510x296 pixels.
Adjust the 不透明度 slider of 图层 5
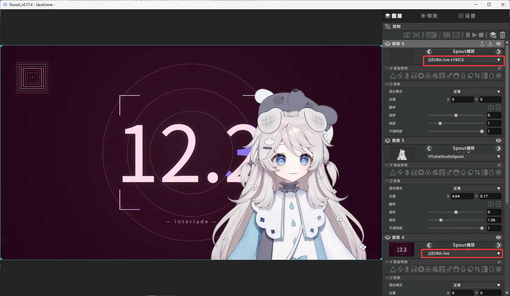point(456,228)
